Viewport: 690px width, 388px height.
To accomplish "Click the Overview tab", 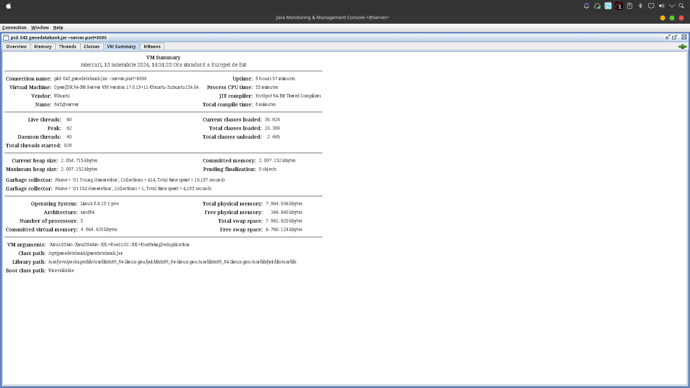I will [16, 46].
